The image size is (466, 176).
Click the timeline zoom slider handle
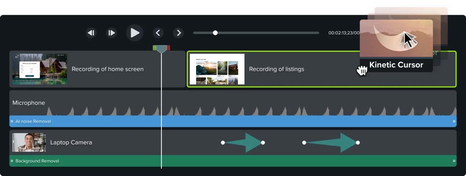[x=215, y=33]
